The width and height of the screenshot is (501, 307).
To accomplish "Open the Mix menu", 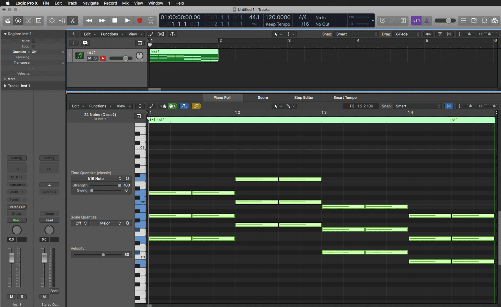I will point(125,3).
